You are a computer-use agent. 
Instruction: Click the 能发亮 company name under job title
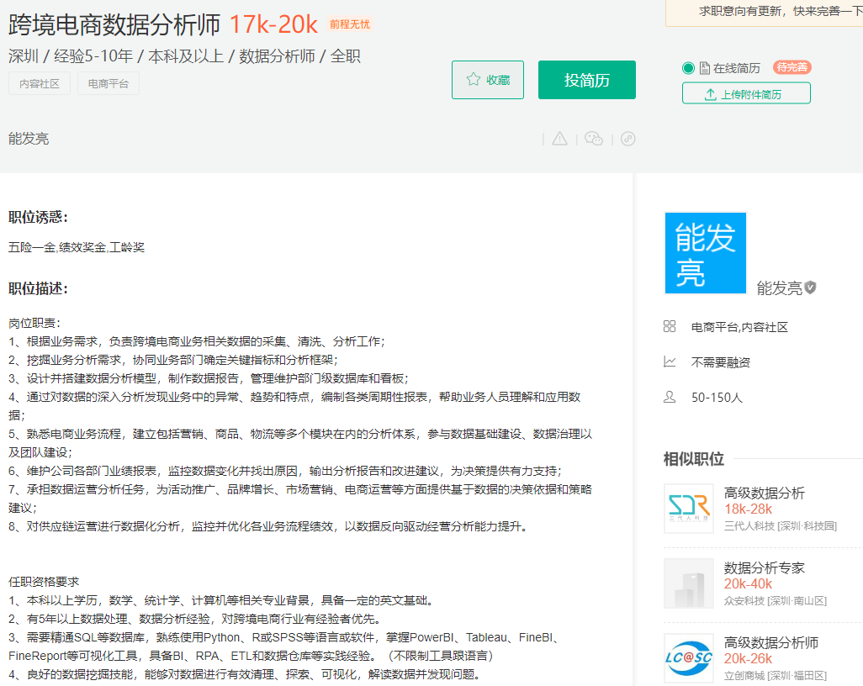[x=29, y=139]
